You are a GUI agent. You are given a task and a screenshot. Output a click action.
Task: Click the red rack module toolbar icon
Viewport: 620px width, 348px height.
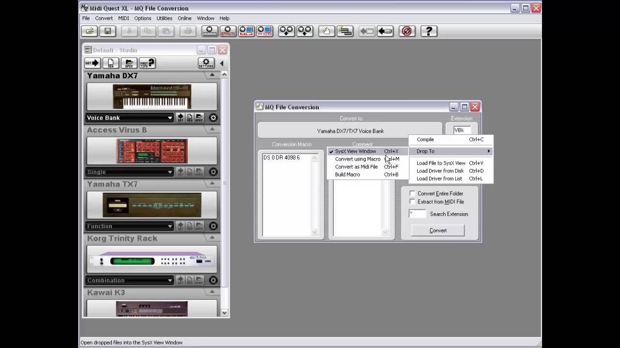[228, 31]
